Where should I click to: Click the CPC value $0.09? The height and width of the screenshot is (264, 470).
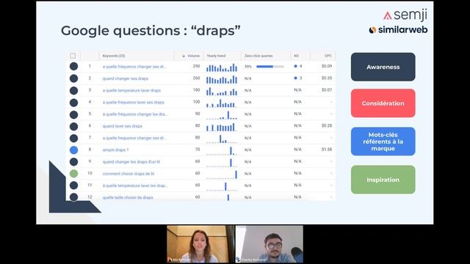click(327, 66)
